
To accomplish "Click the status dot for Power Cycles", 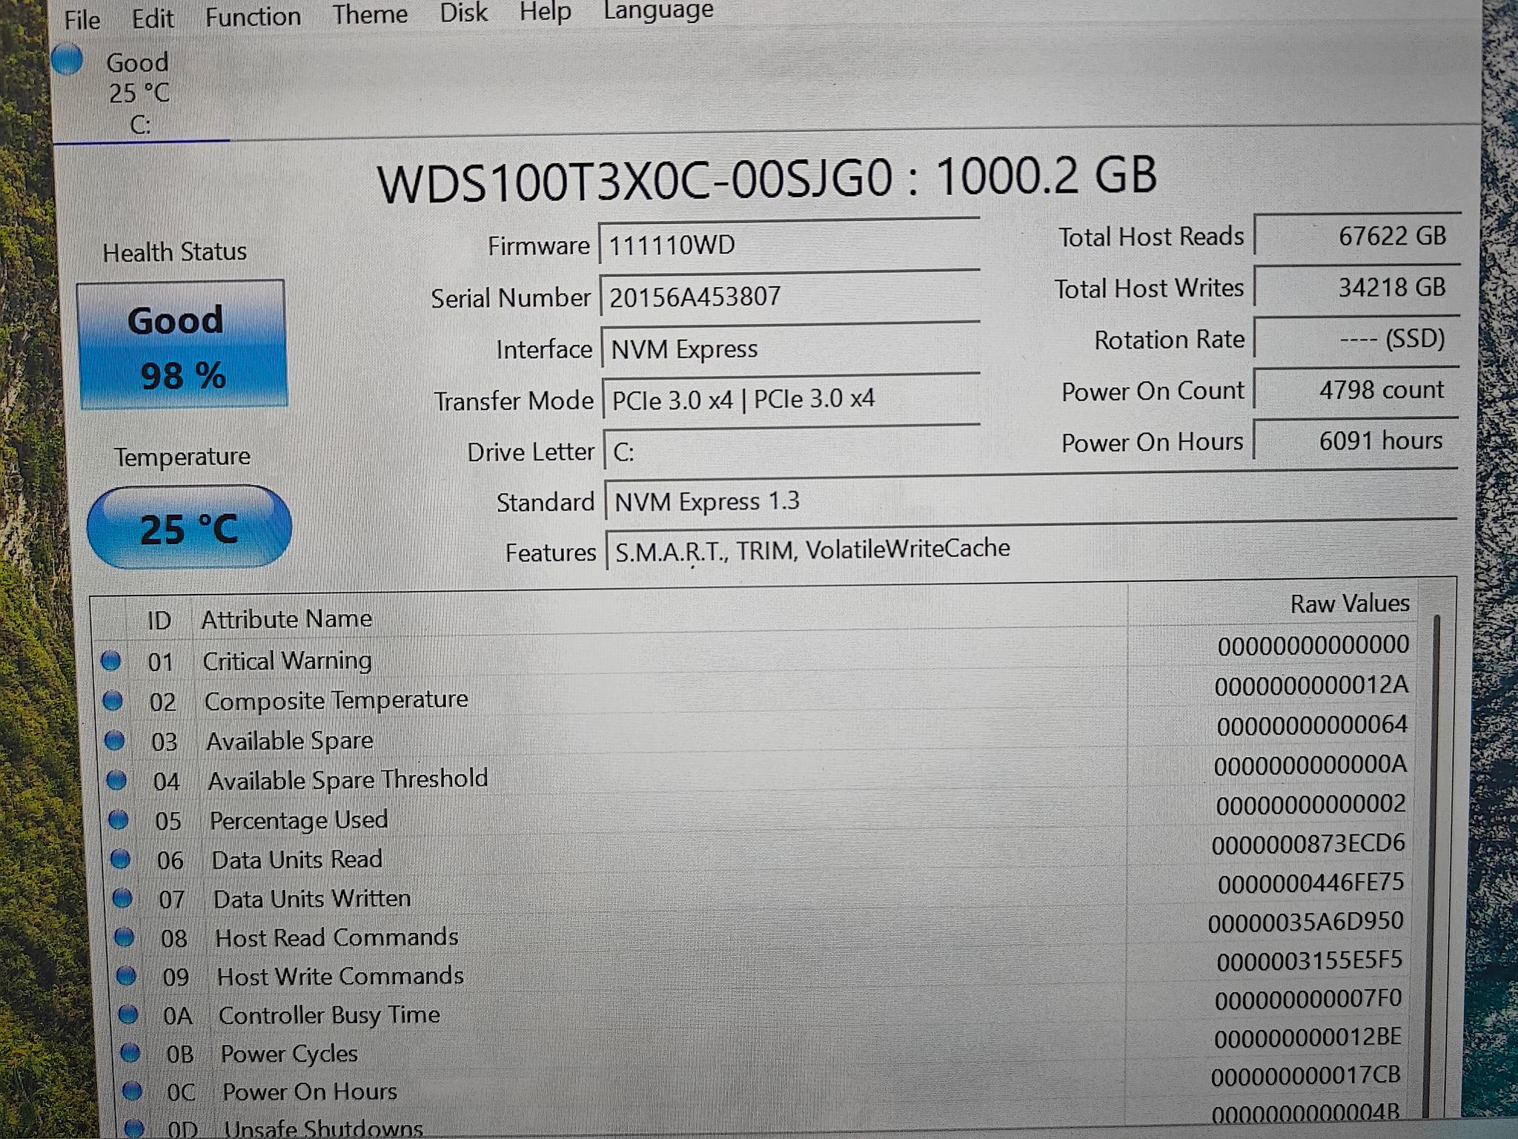I will pos(130,1053).
